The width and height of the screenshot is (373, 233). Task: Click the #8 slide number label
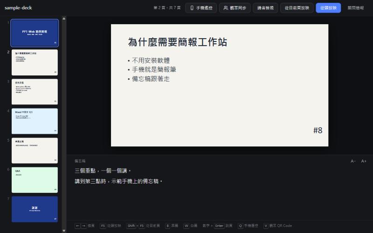pyautogui.click(x=318, y=130)
